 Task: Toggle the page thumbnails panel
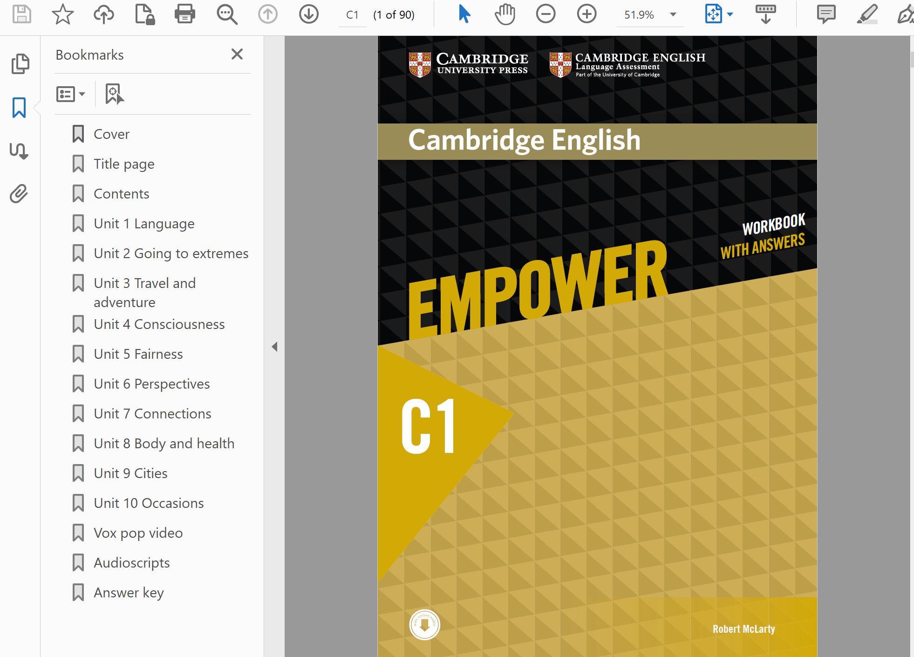[20, 64]
